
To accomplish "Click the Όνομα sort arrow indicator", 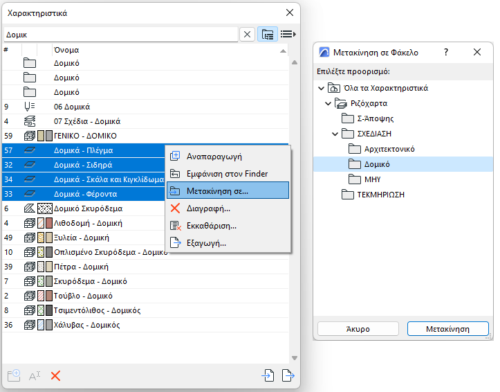I will 283,51.
